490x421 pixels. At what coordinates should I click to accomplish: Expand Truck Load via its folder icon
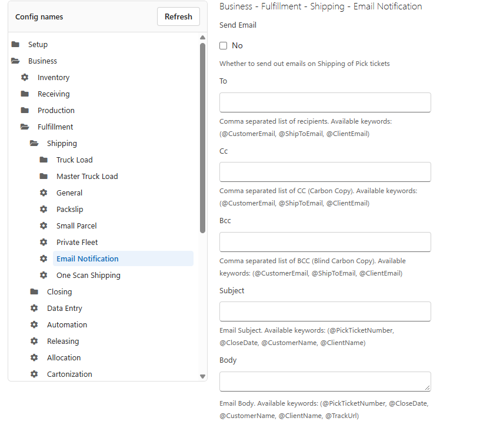click(x=44, y=160)
